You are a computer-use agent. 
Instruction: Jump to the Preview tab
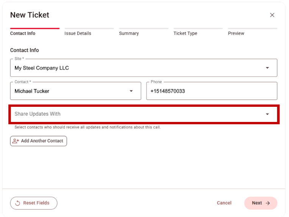point(236,33)
